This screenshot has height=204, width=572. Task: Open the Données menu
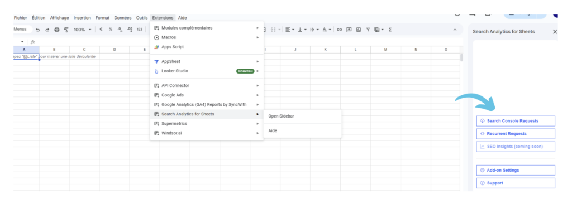tap(123, 17)
